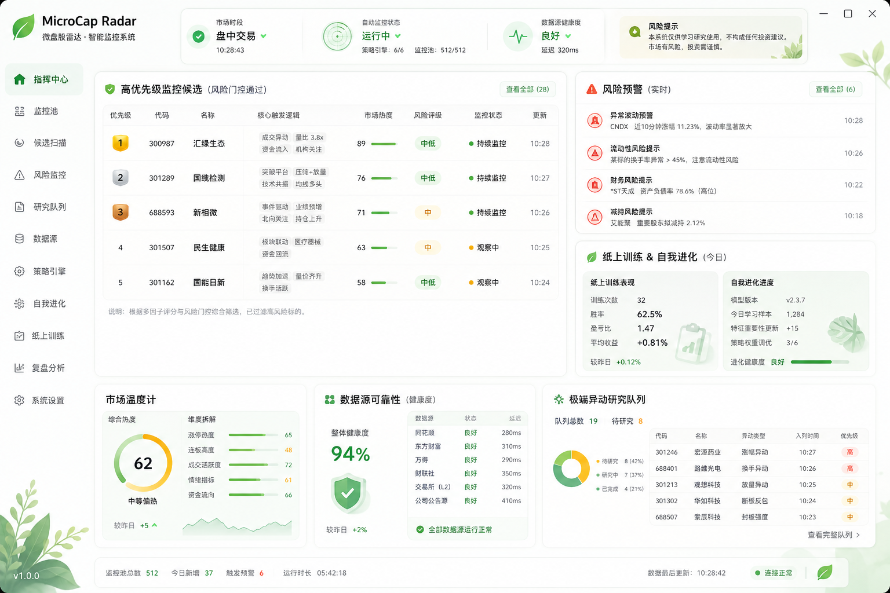This screenshot has width=890, height=593.
Task: Go to the 监控池 menu item
Action: click(45, 111)
